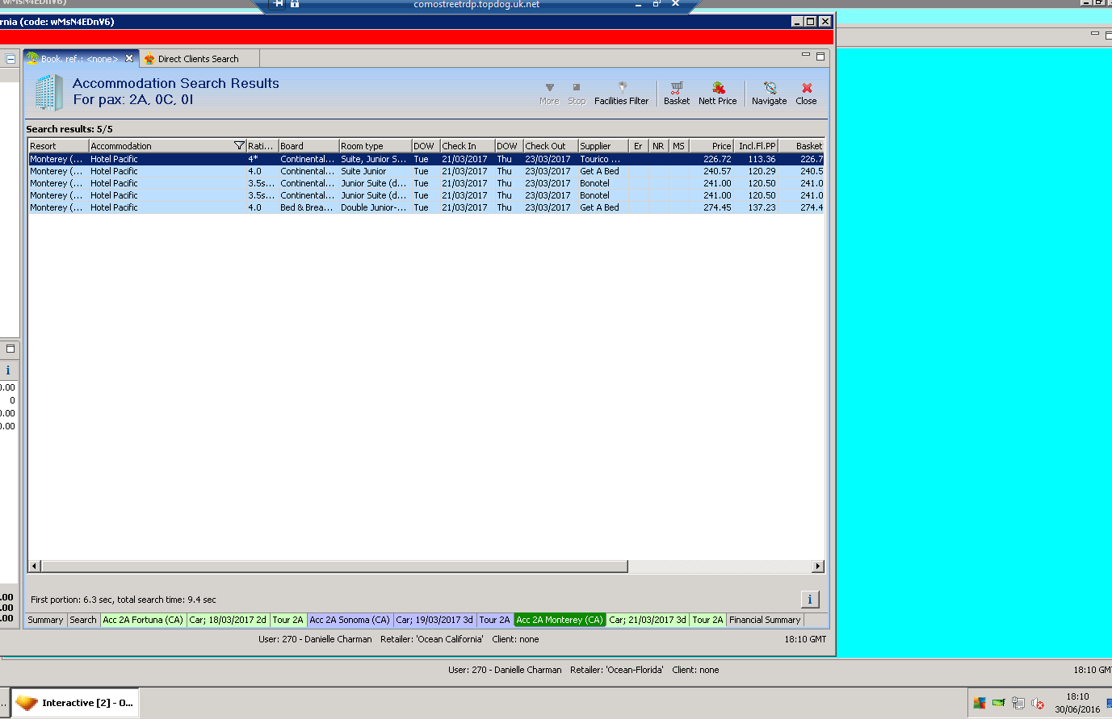Select the row priced at 240.57
This screenshot has width=1112, height=719.
426,171
